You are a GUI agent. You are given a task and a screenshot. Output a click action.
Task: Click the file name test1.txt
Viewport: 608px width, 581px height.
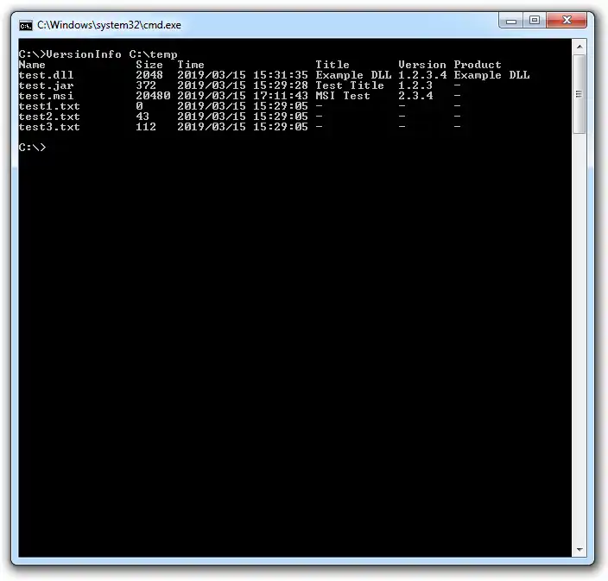click(x=49, y=106)
